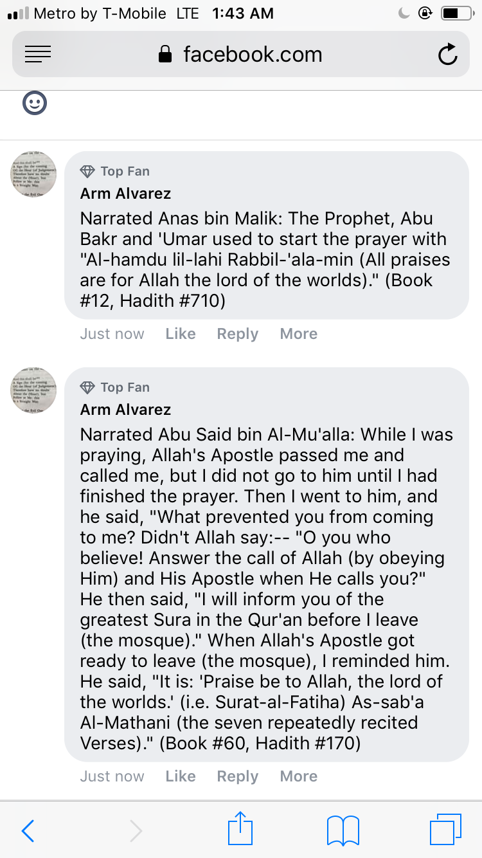Open More options on the second comment
482x858 pixels.
[x=298, y=776]
